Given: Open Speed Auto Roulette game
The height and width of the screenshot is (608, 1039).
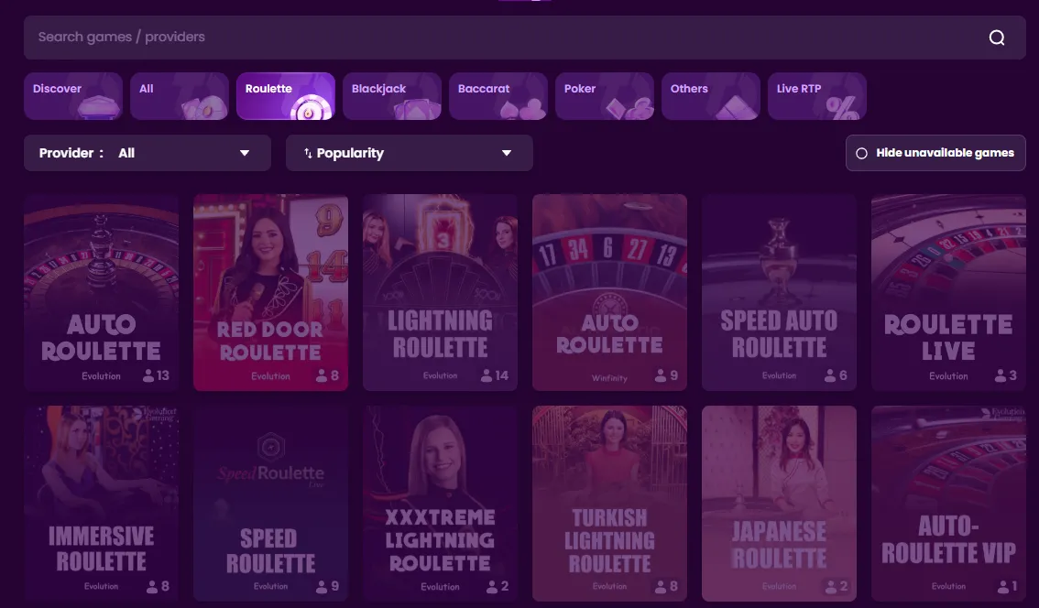Looking at the screenshot, I should 779,292.
